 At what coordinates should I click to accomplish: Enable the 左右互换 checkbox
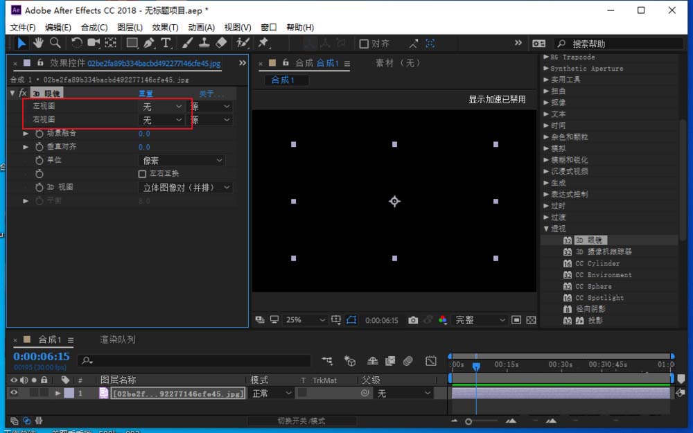point(143,174)
